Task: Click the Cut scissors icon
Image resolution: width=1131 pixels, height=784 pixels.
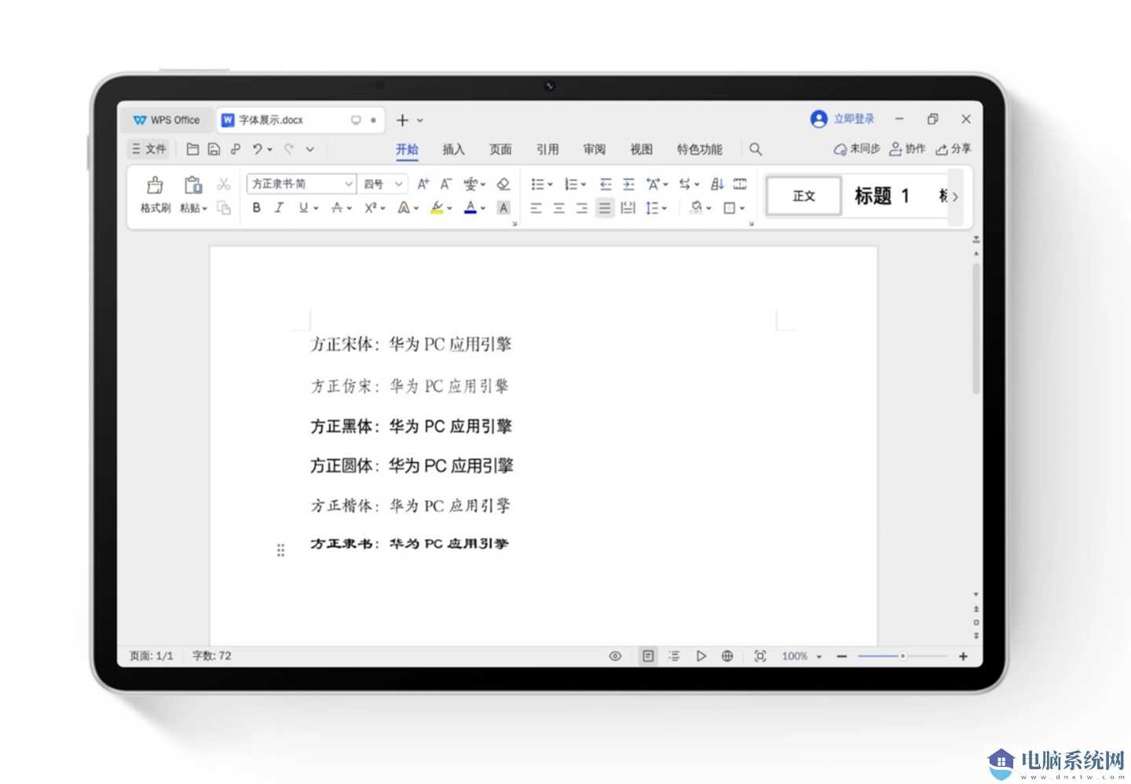Action: click(x=224, y=184)
